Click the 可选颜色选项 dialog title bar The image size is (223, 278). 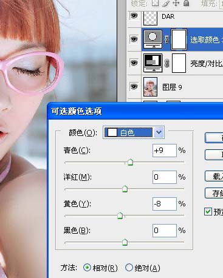point(136,111)
